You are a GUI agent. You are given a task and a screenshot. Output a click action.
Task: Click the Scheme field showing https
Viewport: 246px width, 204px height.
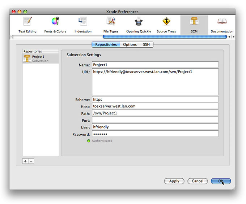(155, 99)
